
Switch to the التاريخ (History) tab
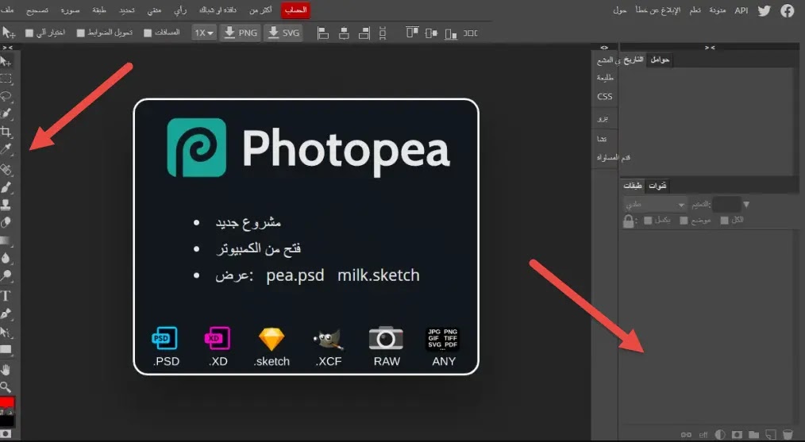[x=634, y=60]
